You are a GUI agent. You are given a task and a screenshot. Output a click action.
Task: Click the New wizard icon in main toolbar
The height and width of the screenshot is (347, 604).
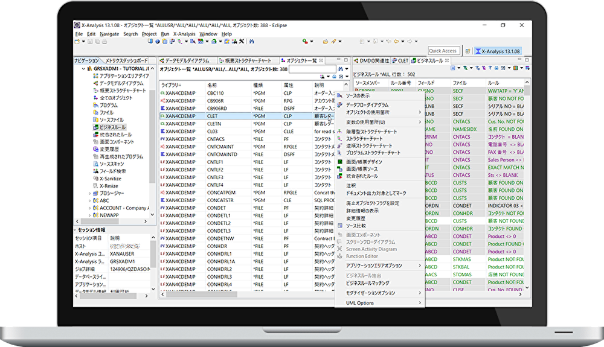tap(77, 41)
